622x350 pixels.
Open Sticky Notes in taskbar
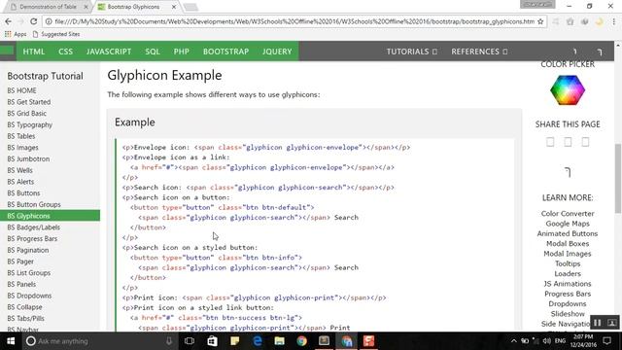click(234, 341)
